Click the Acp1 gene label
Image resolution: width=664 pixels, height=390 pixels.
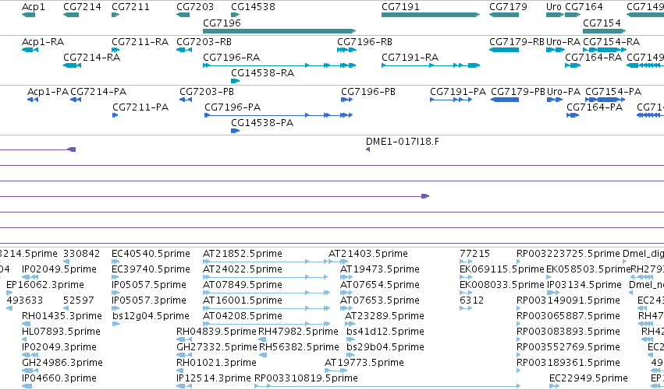tap(34, 7)
